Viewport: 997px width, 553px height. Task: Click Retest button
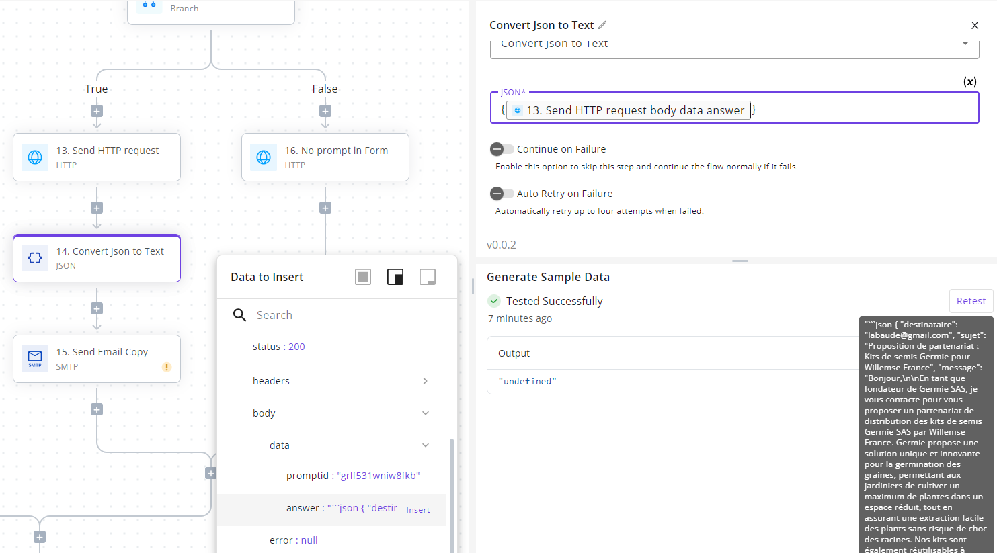971,301
